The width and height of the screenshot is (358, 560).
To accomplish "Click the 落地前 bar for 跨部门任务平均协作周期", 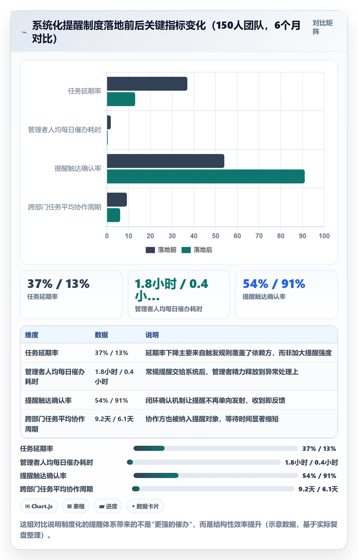I will 117,200.
